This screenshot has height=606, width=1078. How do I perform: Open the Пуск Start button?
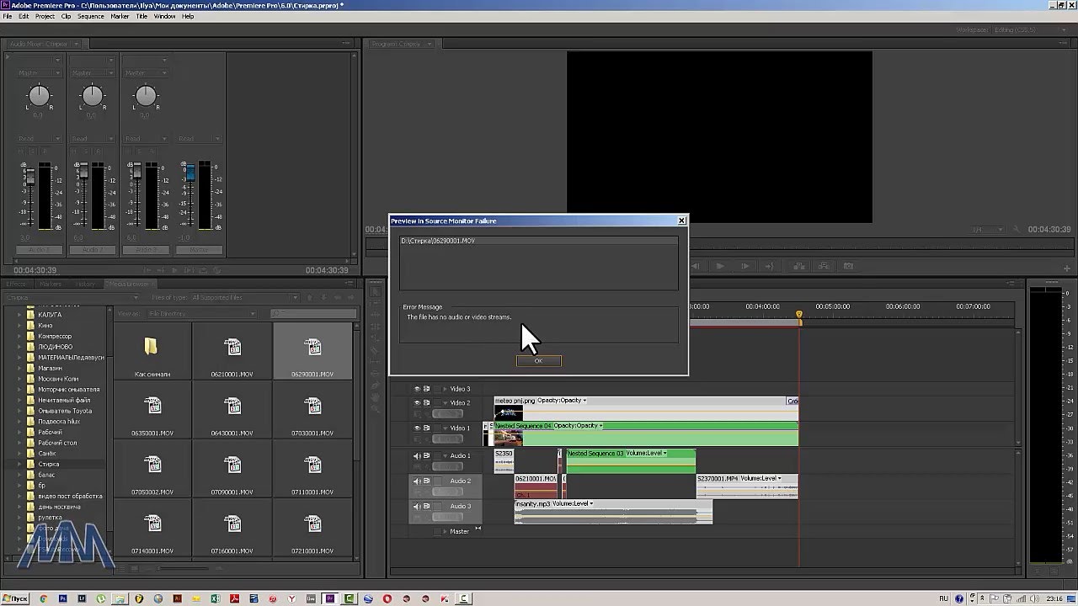pyautogui.click(x=16, y=598)
